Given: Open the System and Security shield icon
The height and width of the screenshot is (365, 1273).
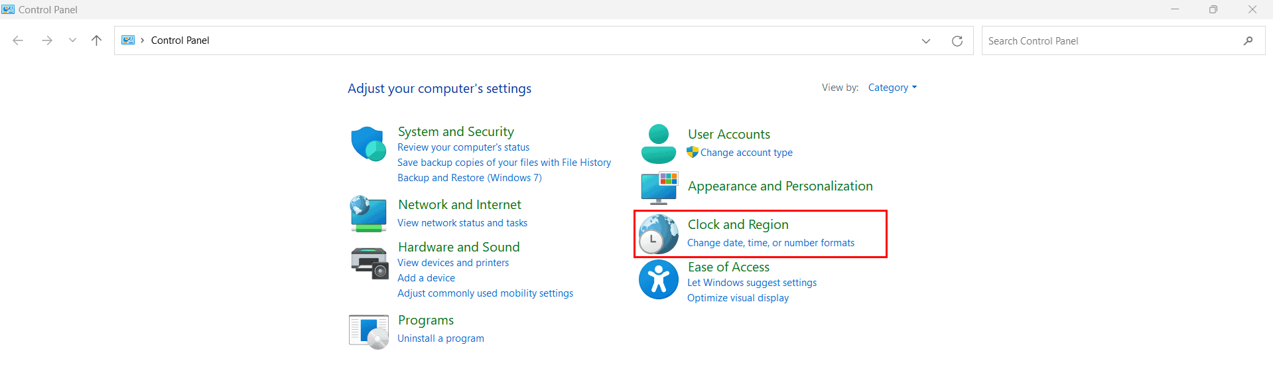Looking at the screenshot, I should [x=368, y=144].
